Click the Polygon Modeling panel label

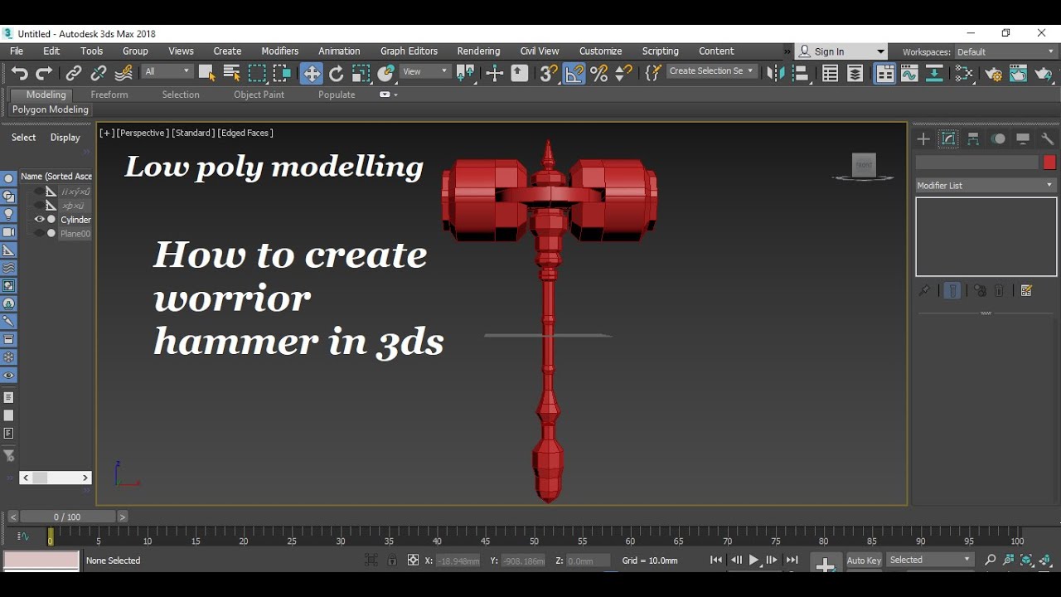click(x=51, y=109)
